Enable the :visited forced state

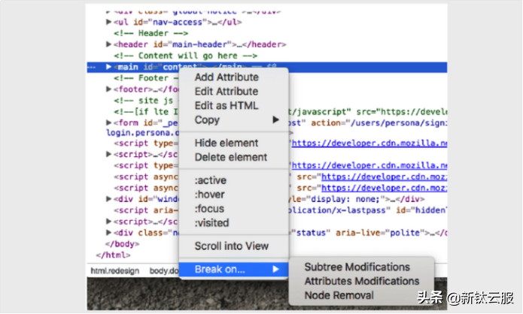[211, 223]
